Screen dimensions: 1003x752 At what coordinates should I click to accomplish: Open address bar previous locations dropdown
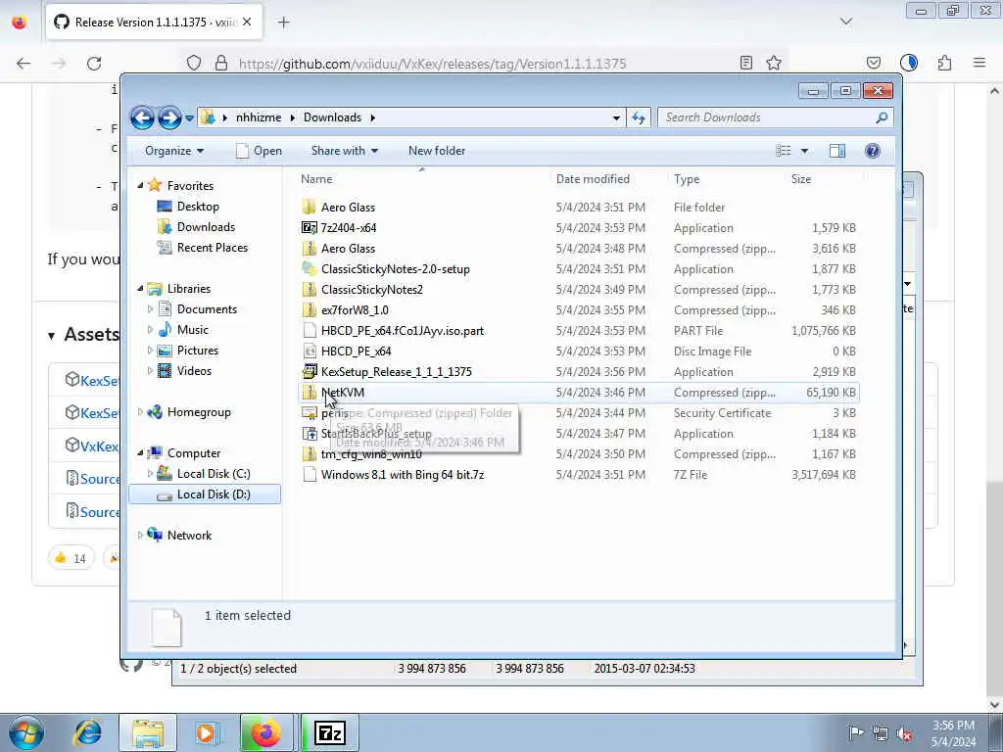click(x=616, y=117)
